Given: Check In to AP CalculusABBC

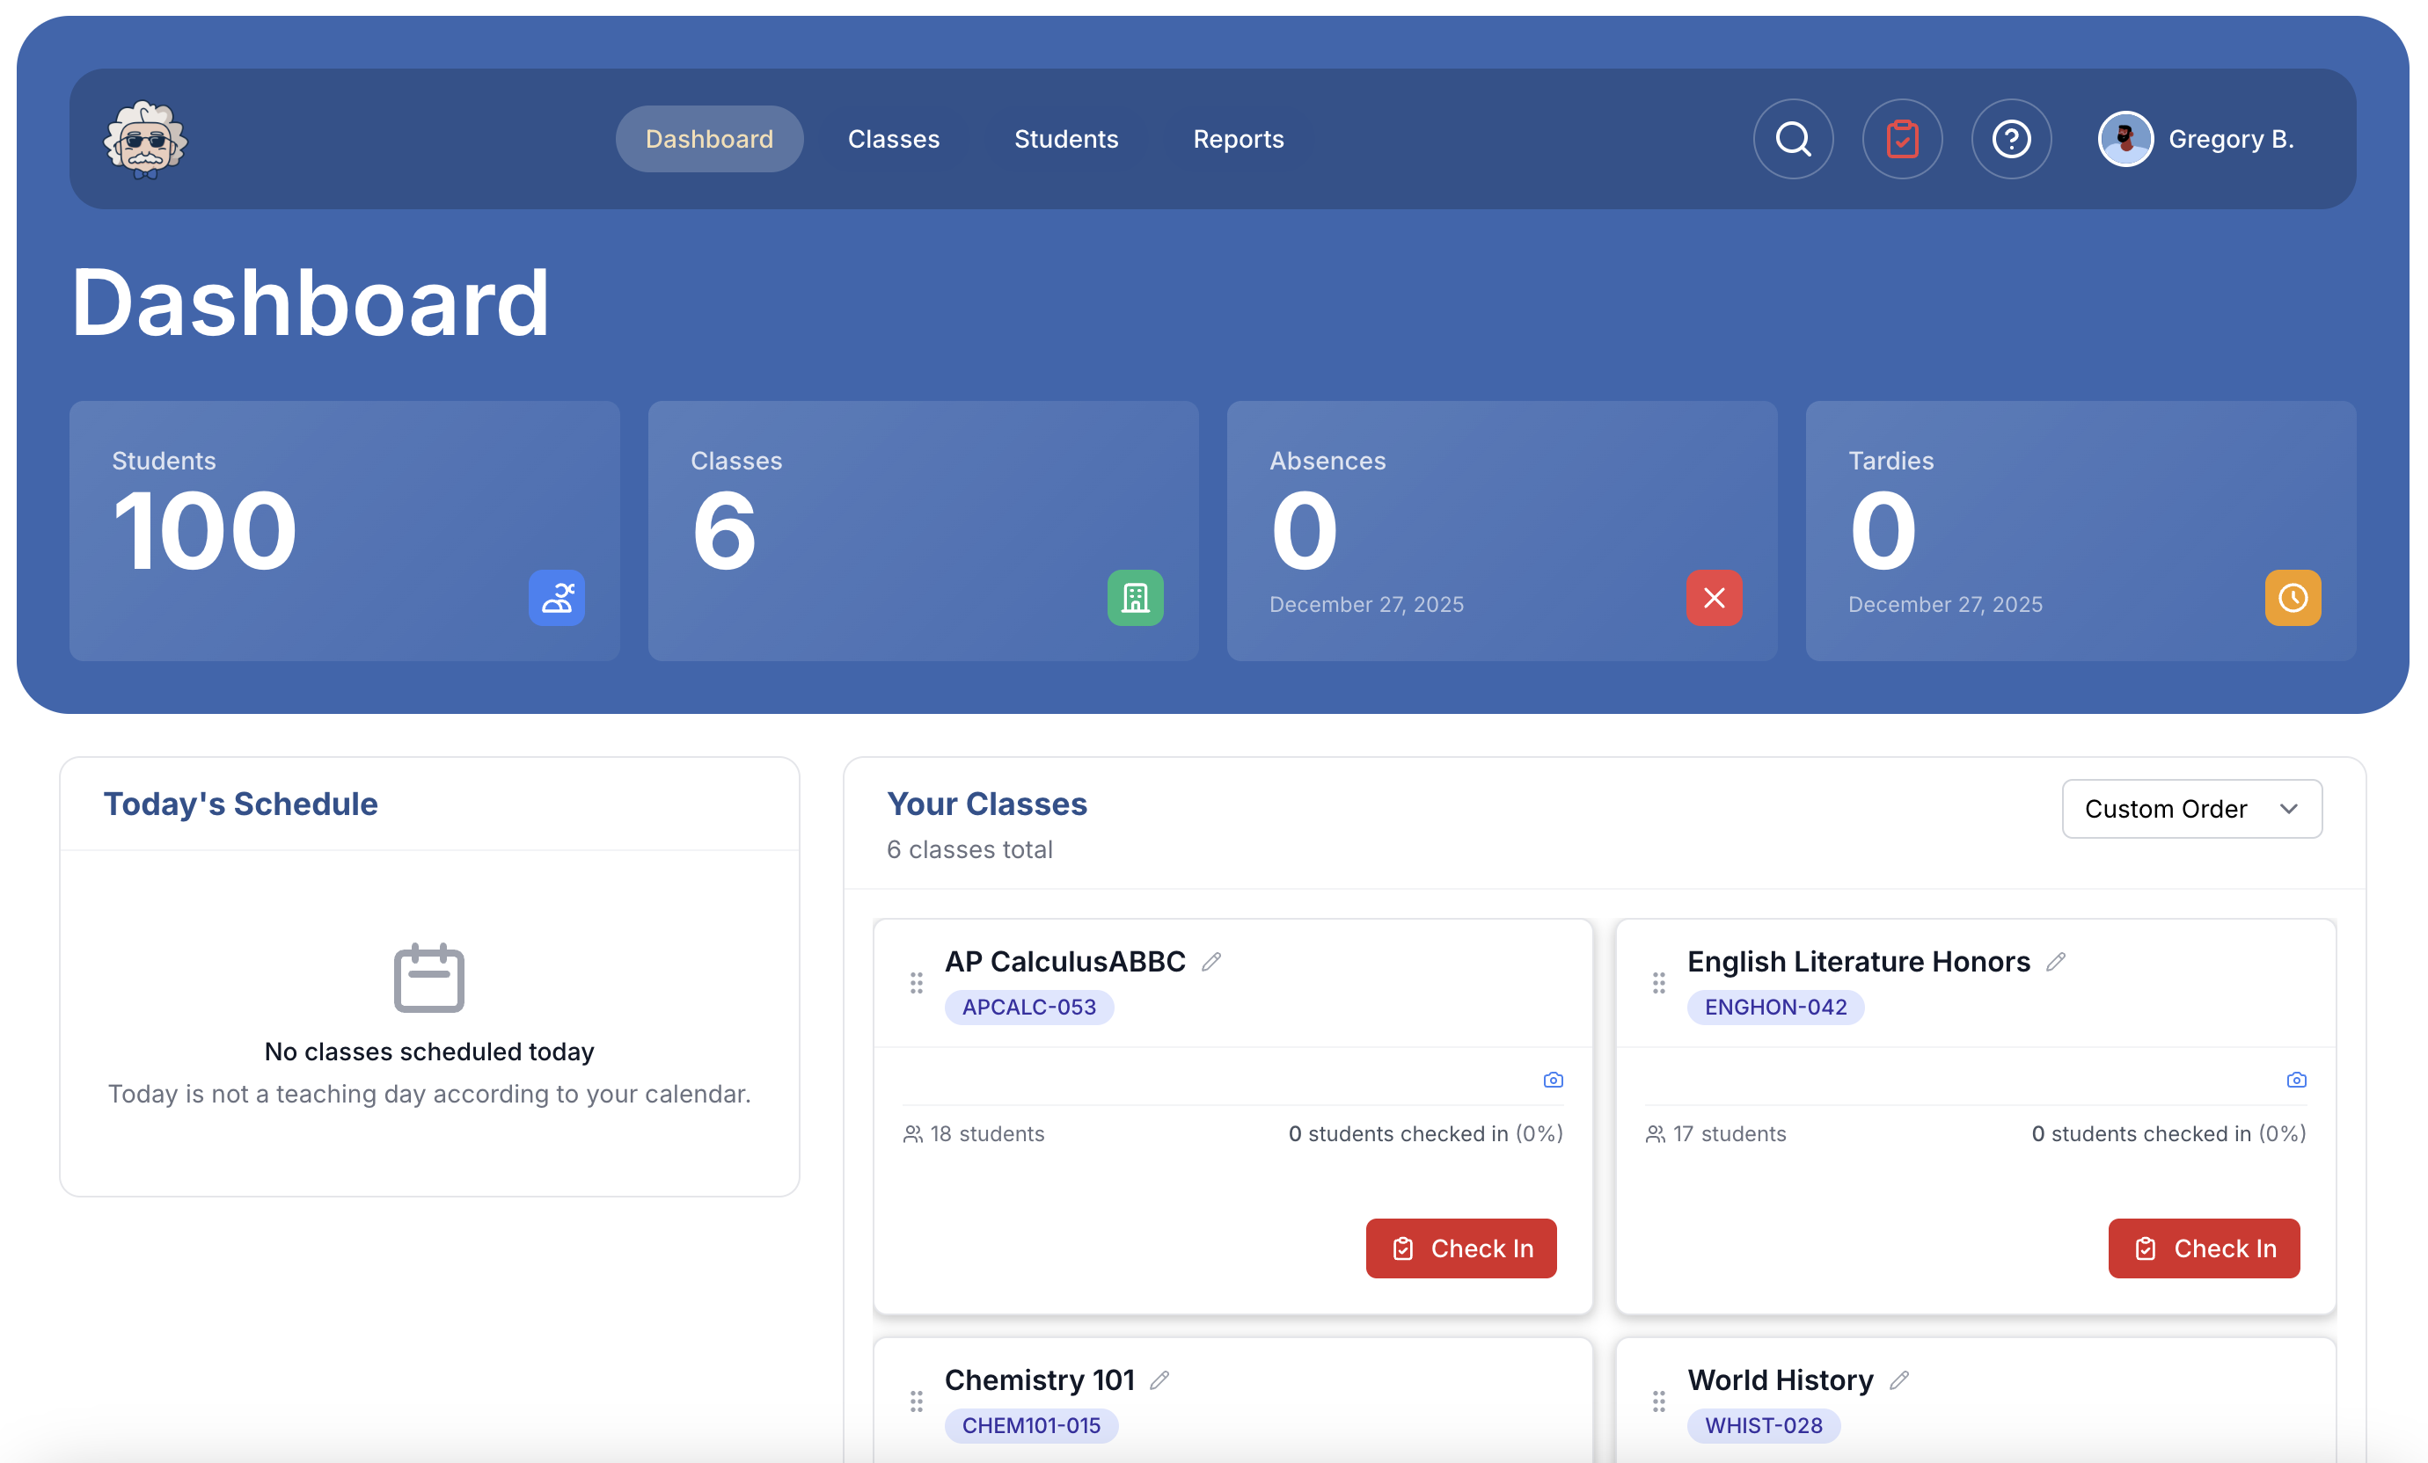Looking at the screenshot, I should [x=1460, y=1248].
